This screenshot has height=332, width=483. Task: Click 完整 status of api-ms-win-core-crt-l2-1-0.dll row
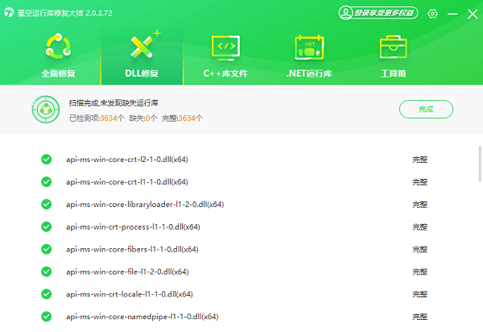(420, 160)
